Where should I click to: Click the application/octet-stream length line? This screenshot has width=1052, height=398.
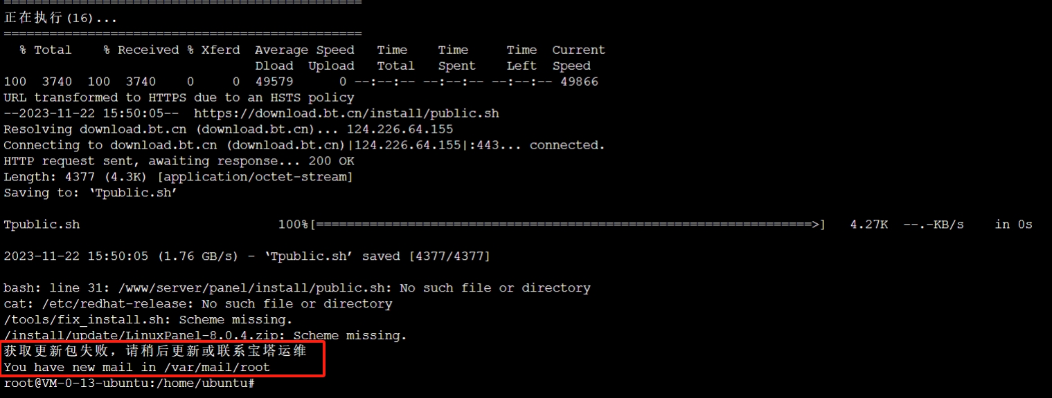179,177
